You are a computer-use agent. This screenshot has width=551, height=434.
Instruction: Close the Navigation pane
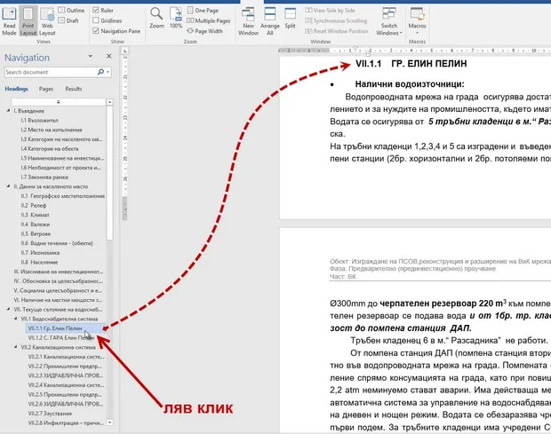point(109,56)
